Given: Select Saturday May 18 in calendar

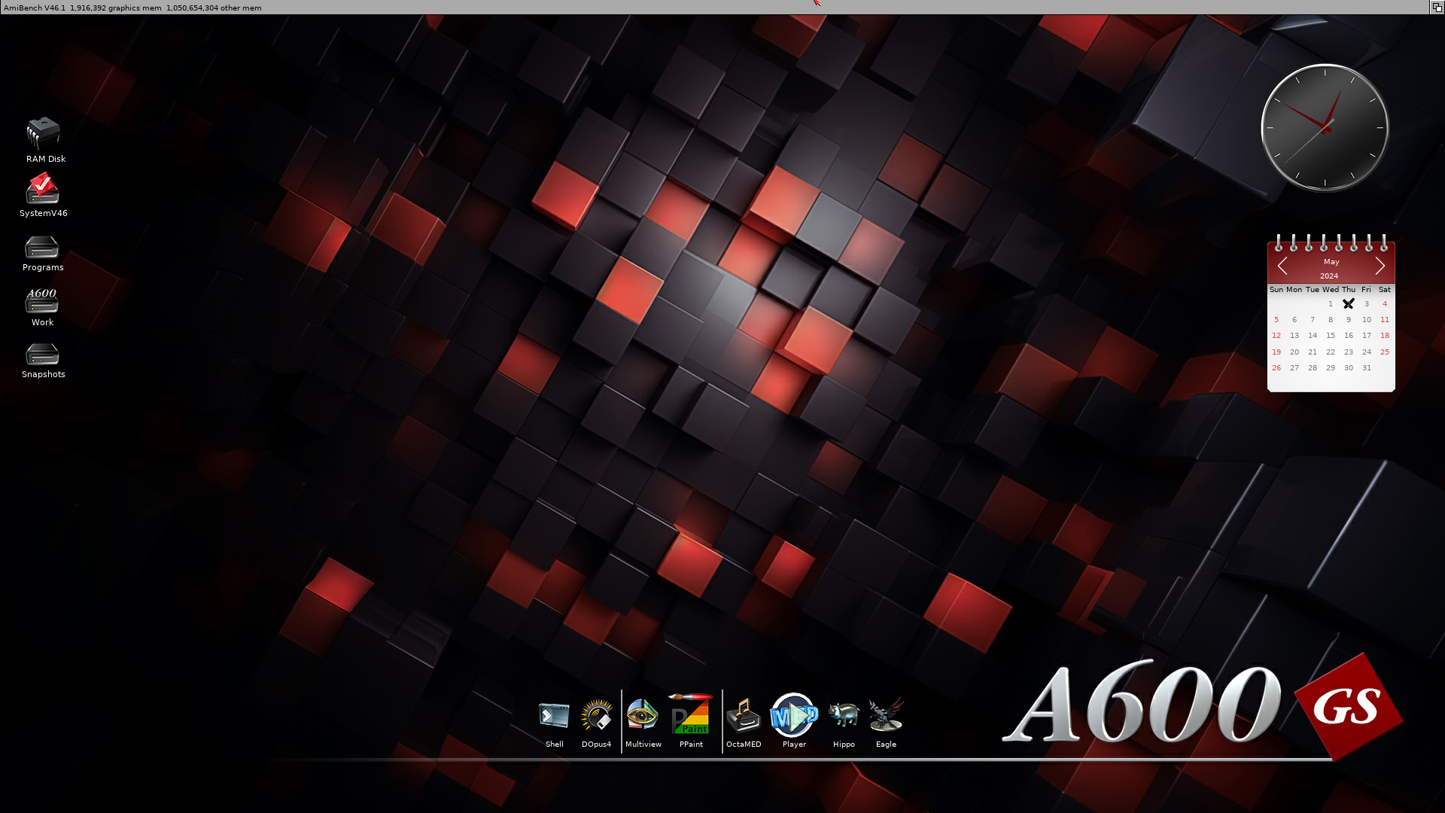Looking at the screenshot, I should point(1385,336).
